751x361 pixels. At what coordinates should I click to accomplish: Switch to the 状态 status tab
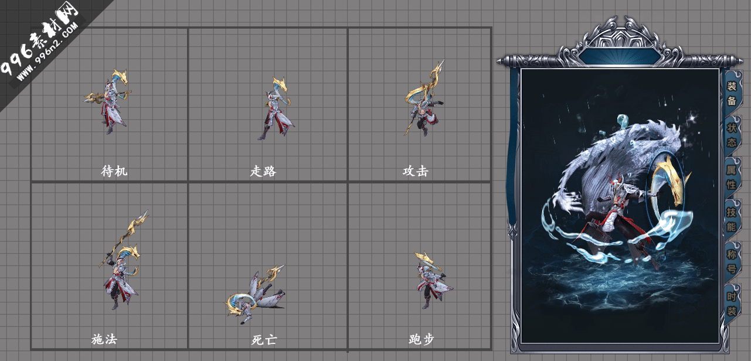pos(732,135)
